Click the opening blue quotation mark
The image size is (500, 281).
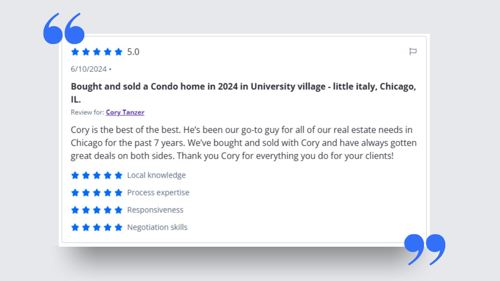tap(64, 28)
